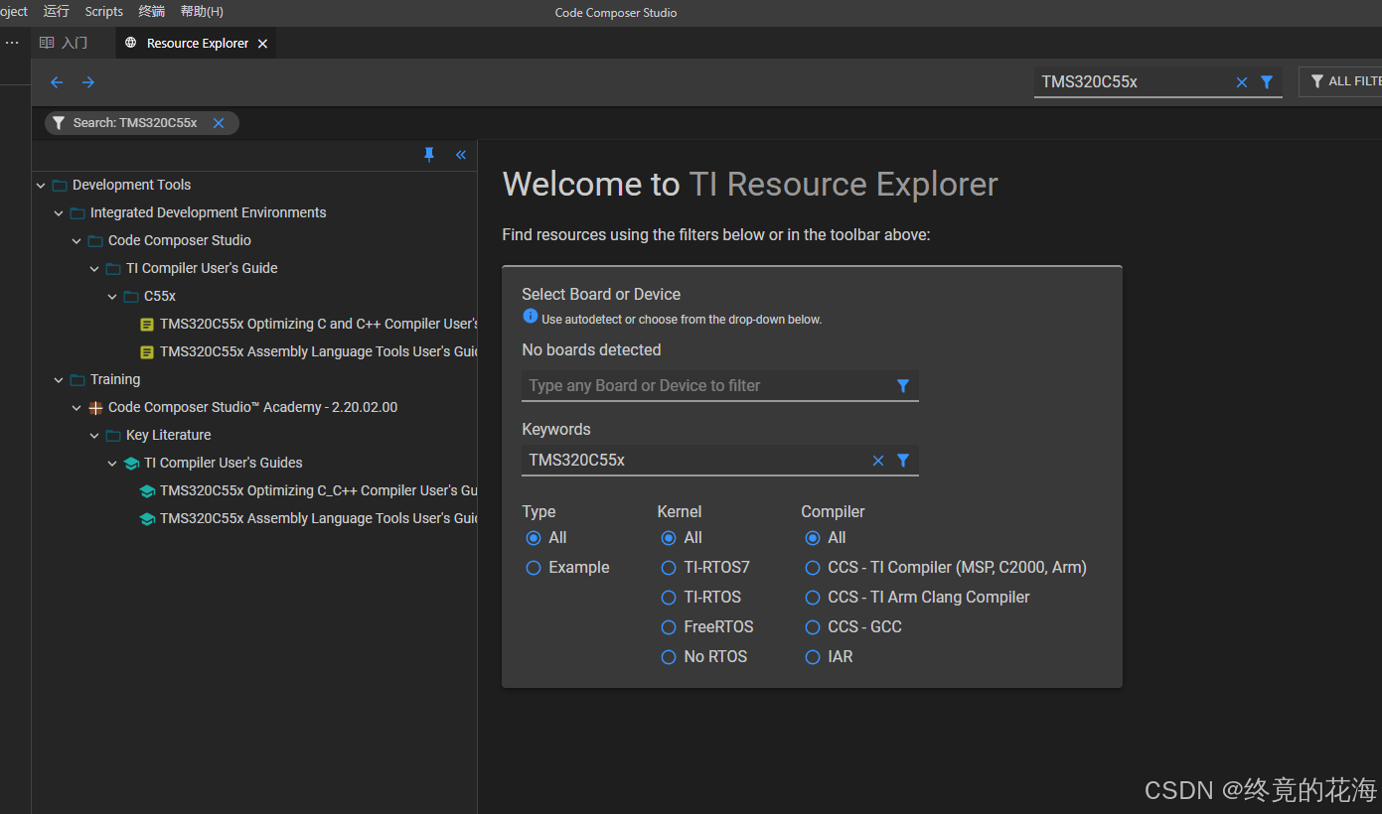Screen dimensions: 1382x814
Task: Collapse the C55x tree node
Action: (112, 297)
